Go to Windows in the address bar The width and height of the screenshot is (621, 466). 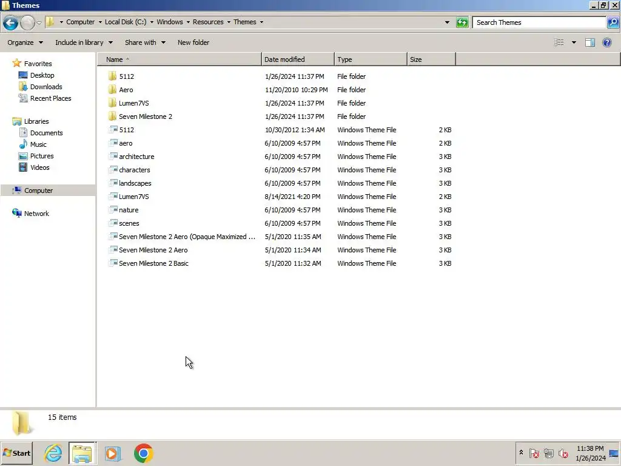(170, 22)
